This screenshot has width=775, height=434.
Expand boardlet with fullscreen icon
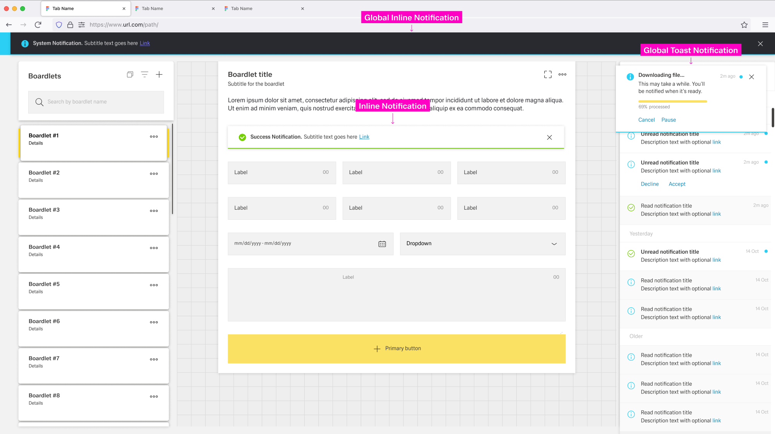point(548,75)
